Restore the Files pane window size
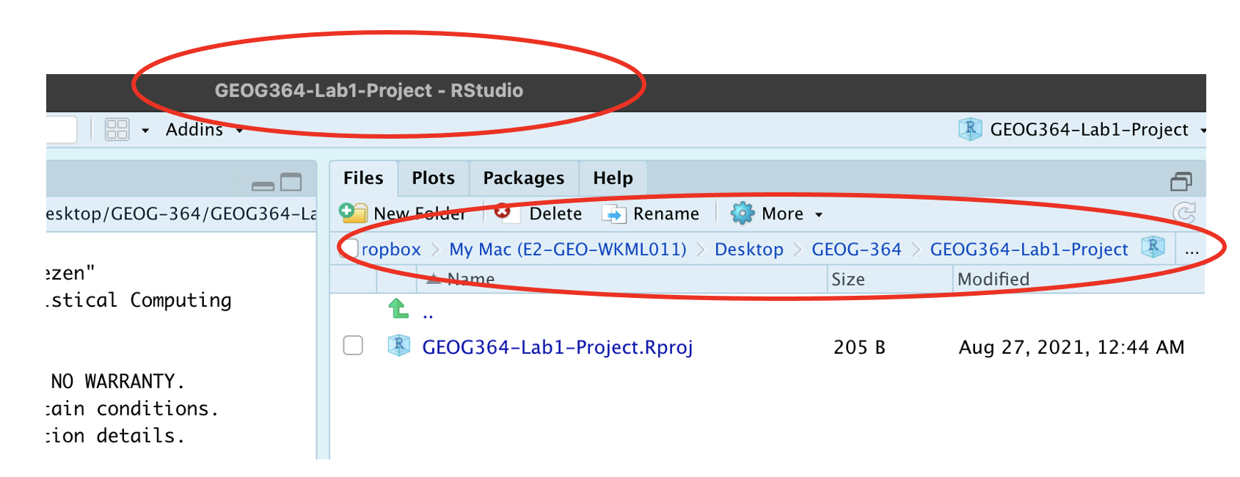The width and height of the screenshot is (1240, 477). click(1181, 181)
